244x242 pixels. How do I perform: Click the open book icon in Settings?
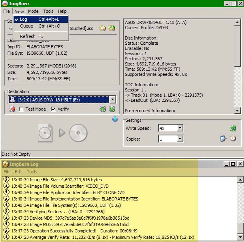tap(233, 139)
